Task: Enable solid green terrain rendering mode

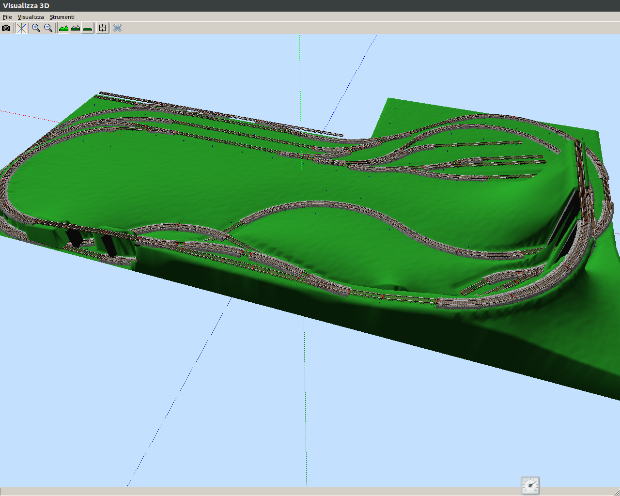Action: [63, 28]
